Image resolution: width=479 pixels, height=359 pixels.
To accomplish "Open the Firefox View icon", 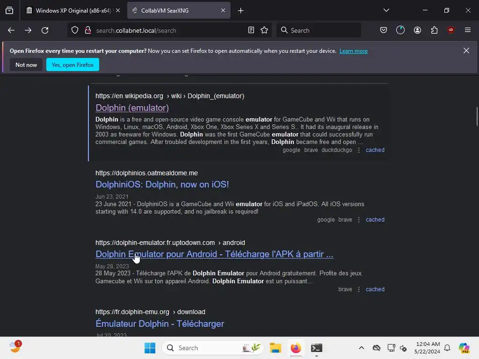I will (x=9, y=10).
